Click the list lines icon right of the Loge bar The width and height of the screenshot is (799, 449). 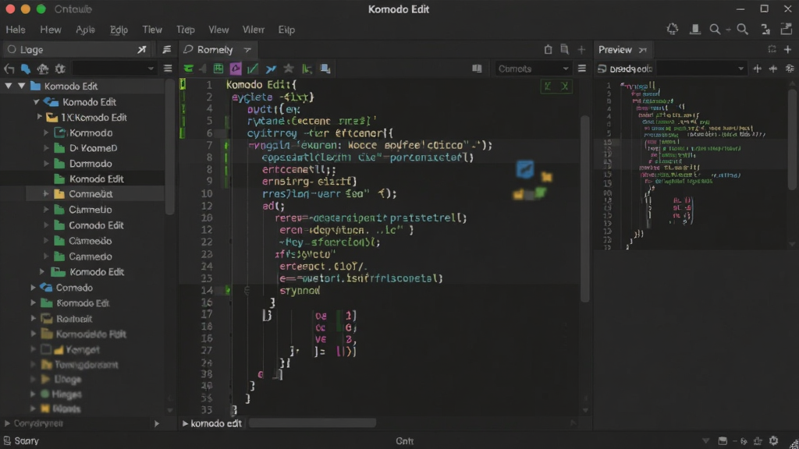167,49
